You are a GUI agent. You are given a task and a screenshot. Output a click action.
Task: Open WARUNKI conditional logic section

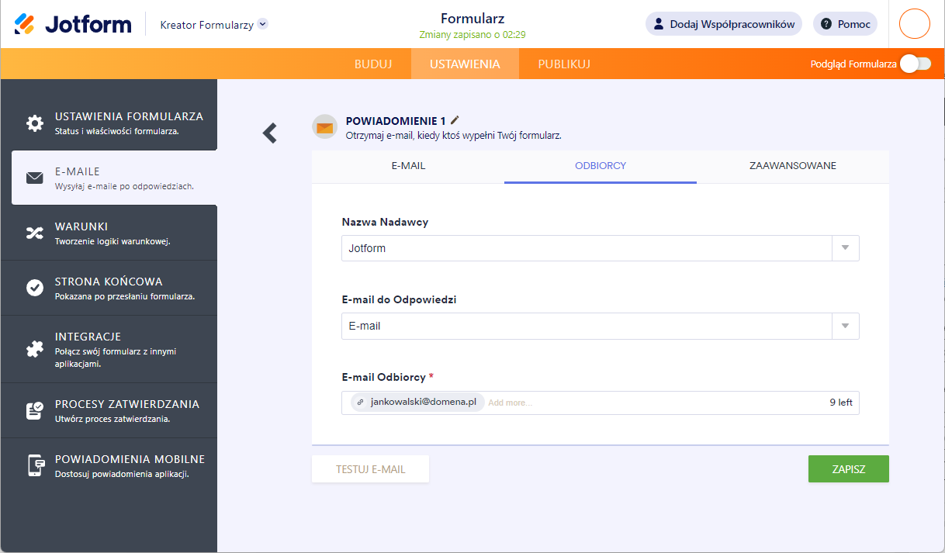click(109, 233)
